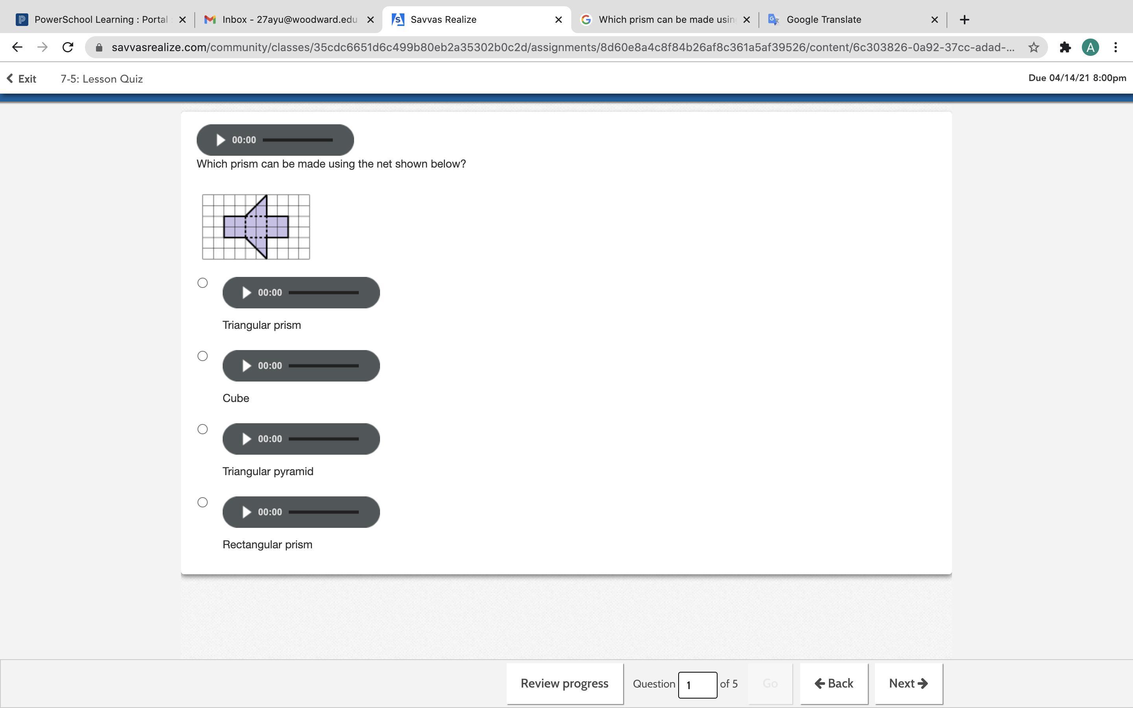Bookmark this page with star icon
This screenshot has height=708, width=1133.
[x=1033, y=47]
